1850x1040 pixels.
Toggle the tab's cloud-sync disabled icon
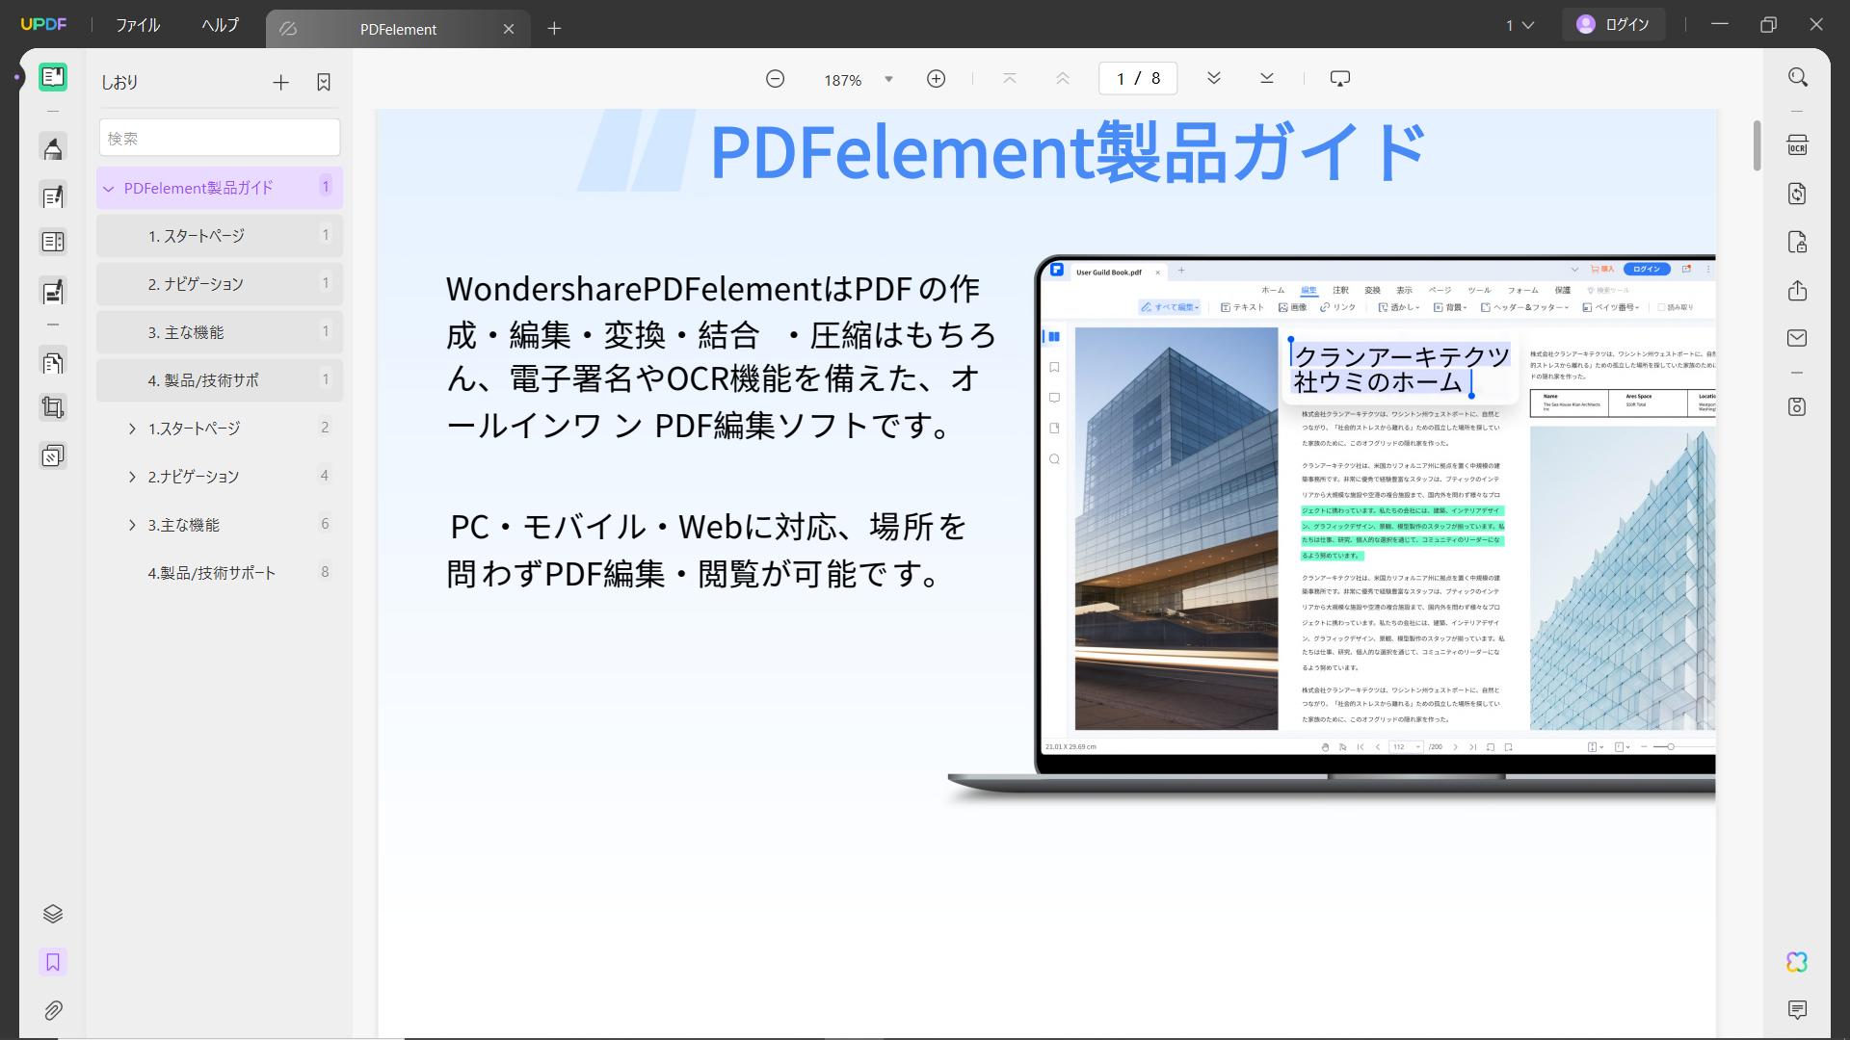288,29
